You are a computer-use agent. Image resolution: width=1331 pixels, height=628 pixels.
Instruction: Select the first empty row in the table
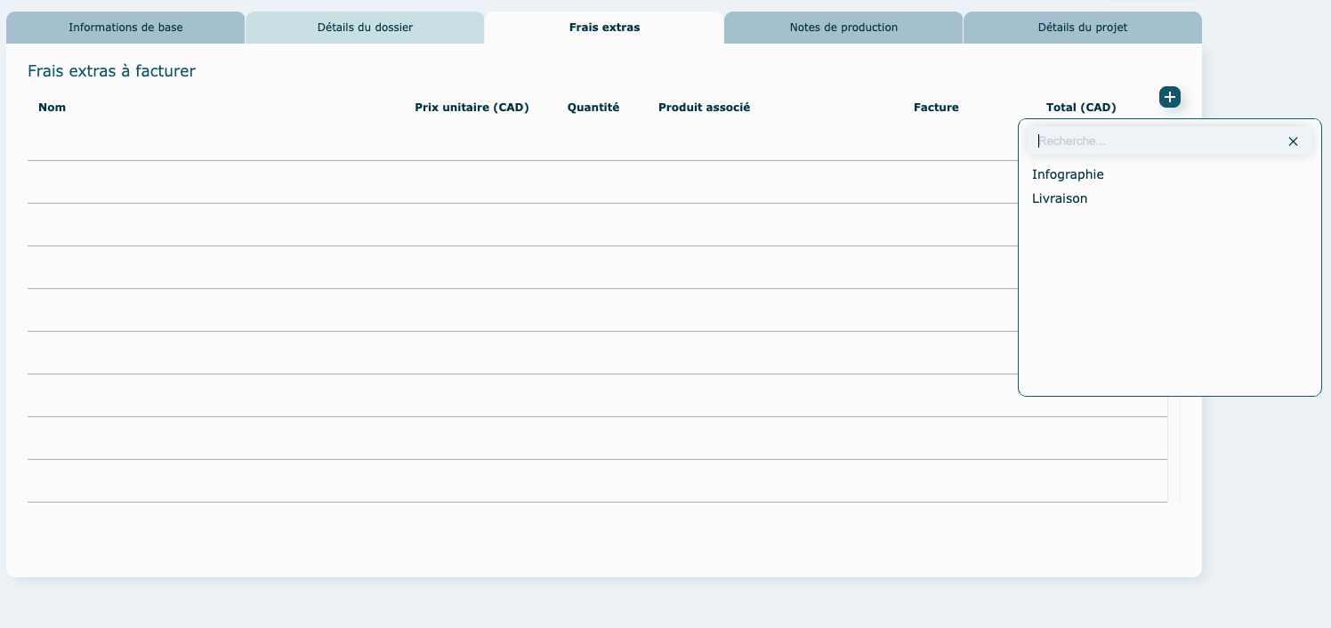point(516,140)
